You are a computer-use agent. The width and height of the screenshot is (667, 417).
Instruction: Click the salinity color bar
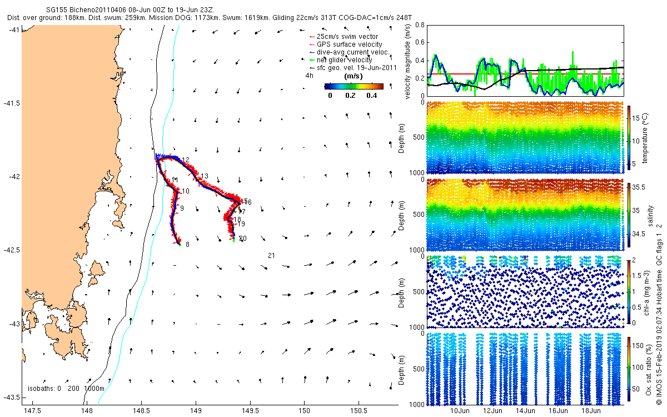tap(629, 216)
